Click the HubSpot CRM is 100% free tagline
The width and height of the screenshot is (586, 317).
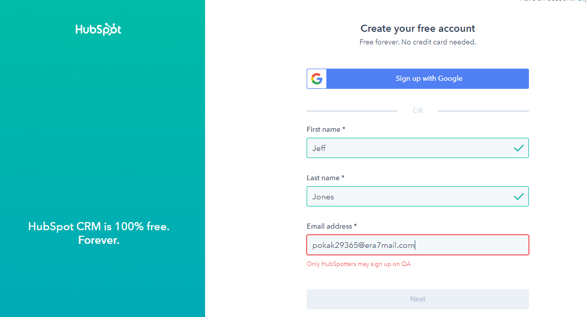pos(99,233)
